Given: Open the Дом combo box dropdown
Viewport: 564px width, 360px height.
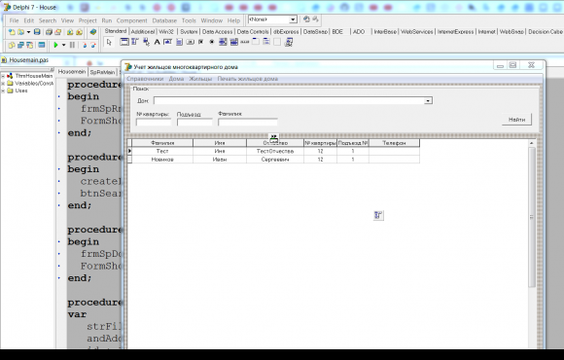Looking at the screenshot, I should click(x=428, y=101).
